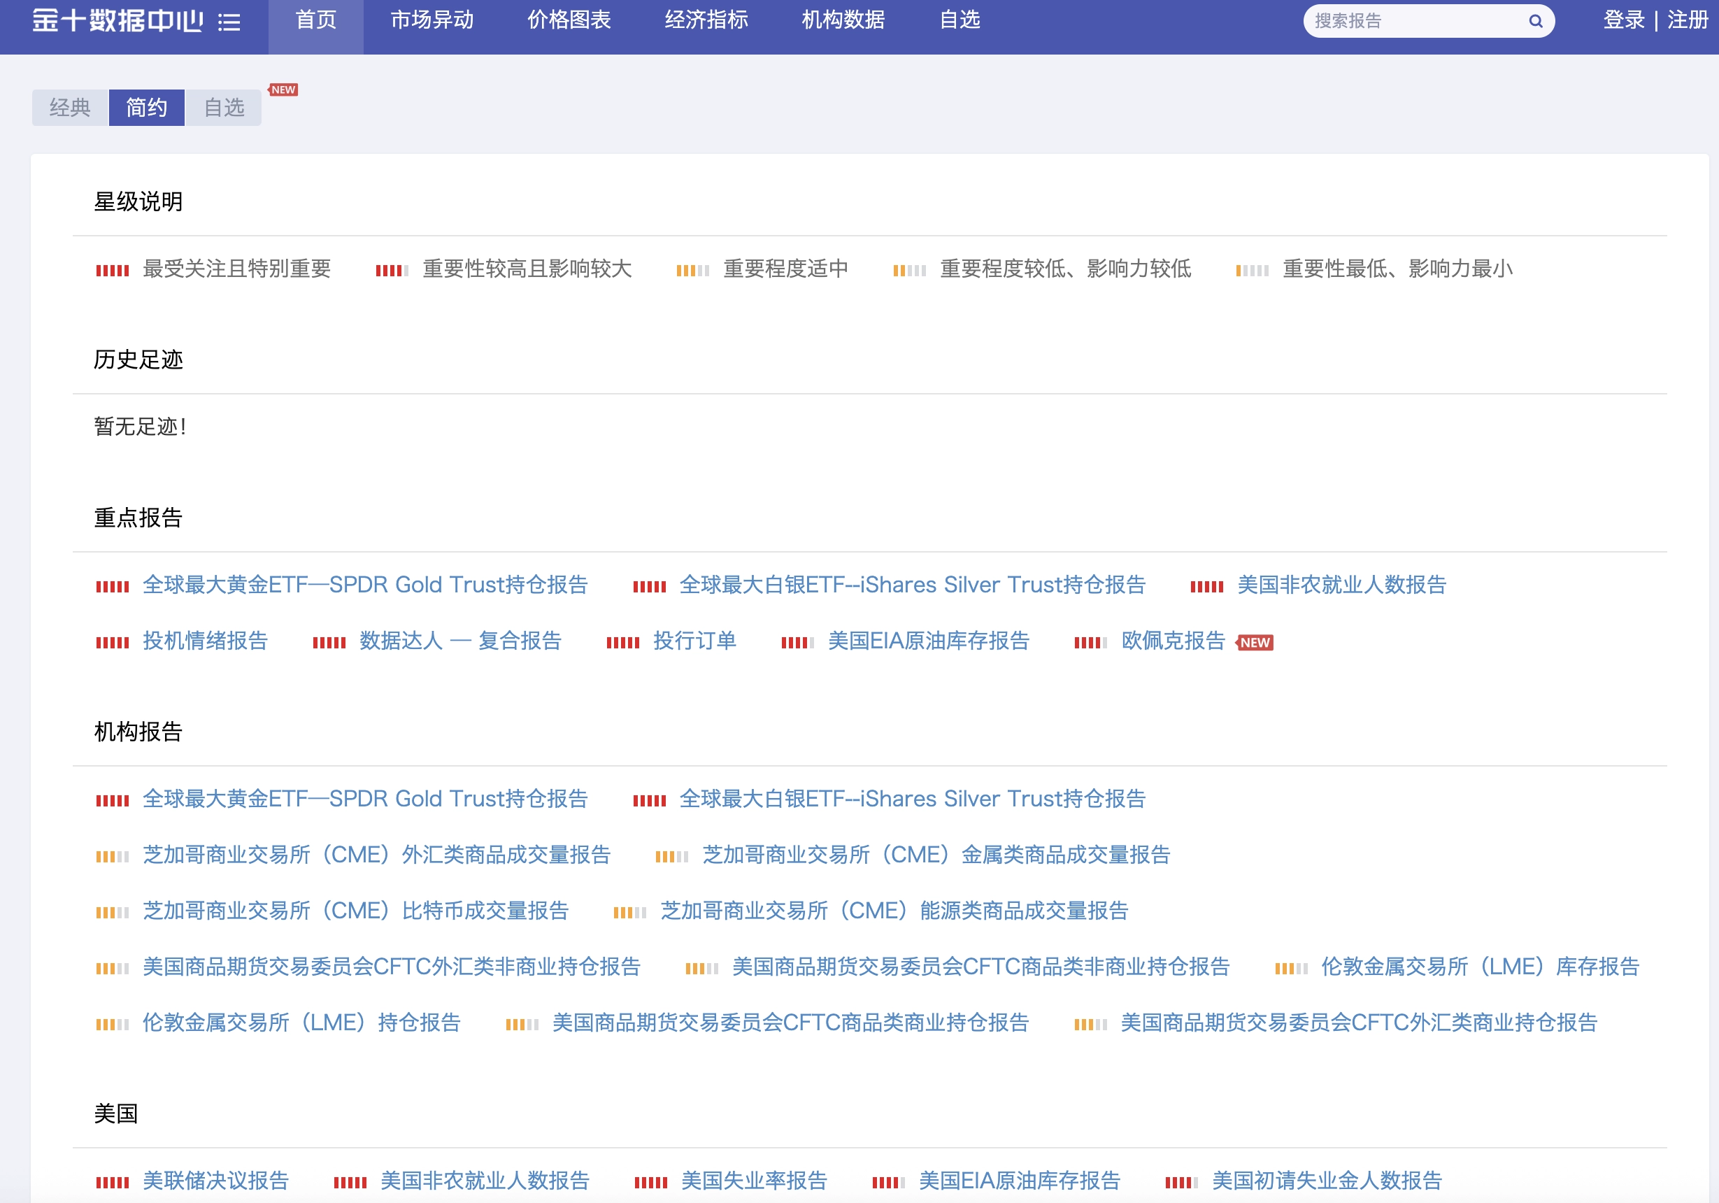Open the list menu icon beside the logo
This screenshot has width=1719, height=1203.
click(229, 22)
